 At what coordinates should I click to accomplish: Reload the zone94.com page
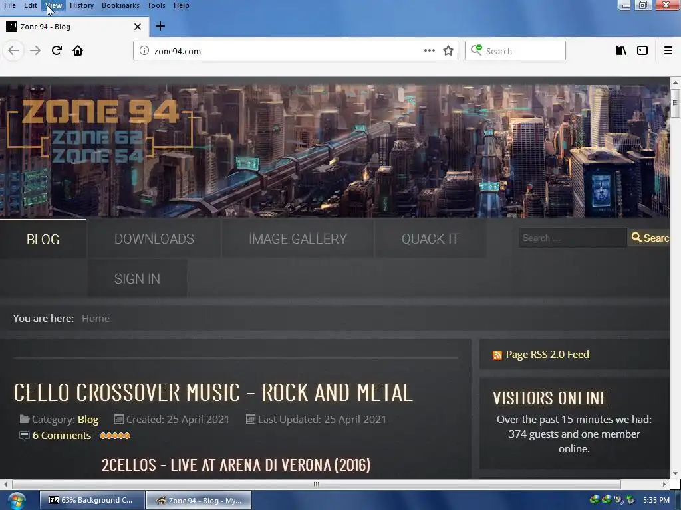[57, 50]
